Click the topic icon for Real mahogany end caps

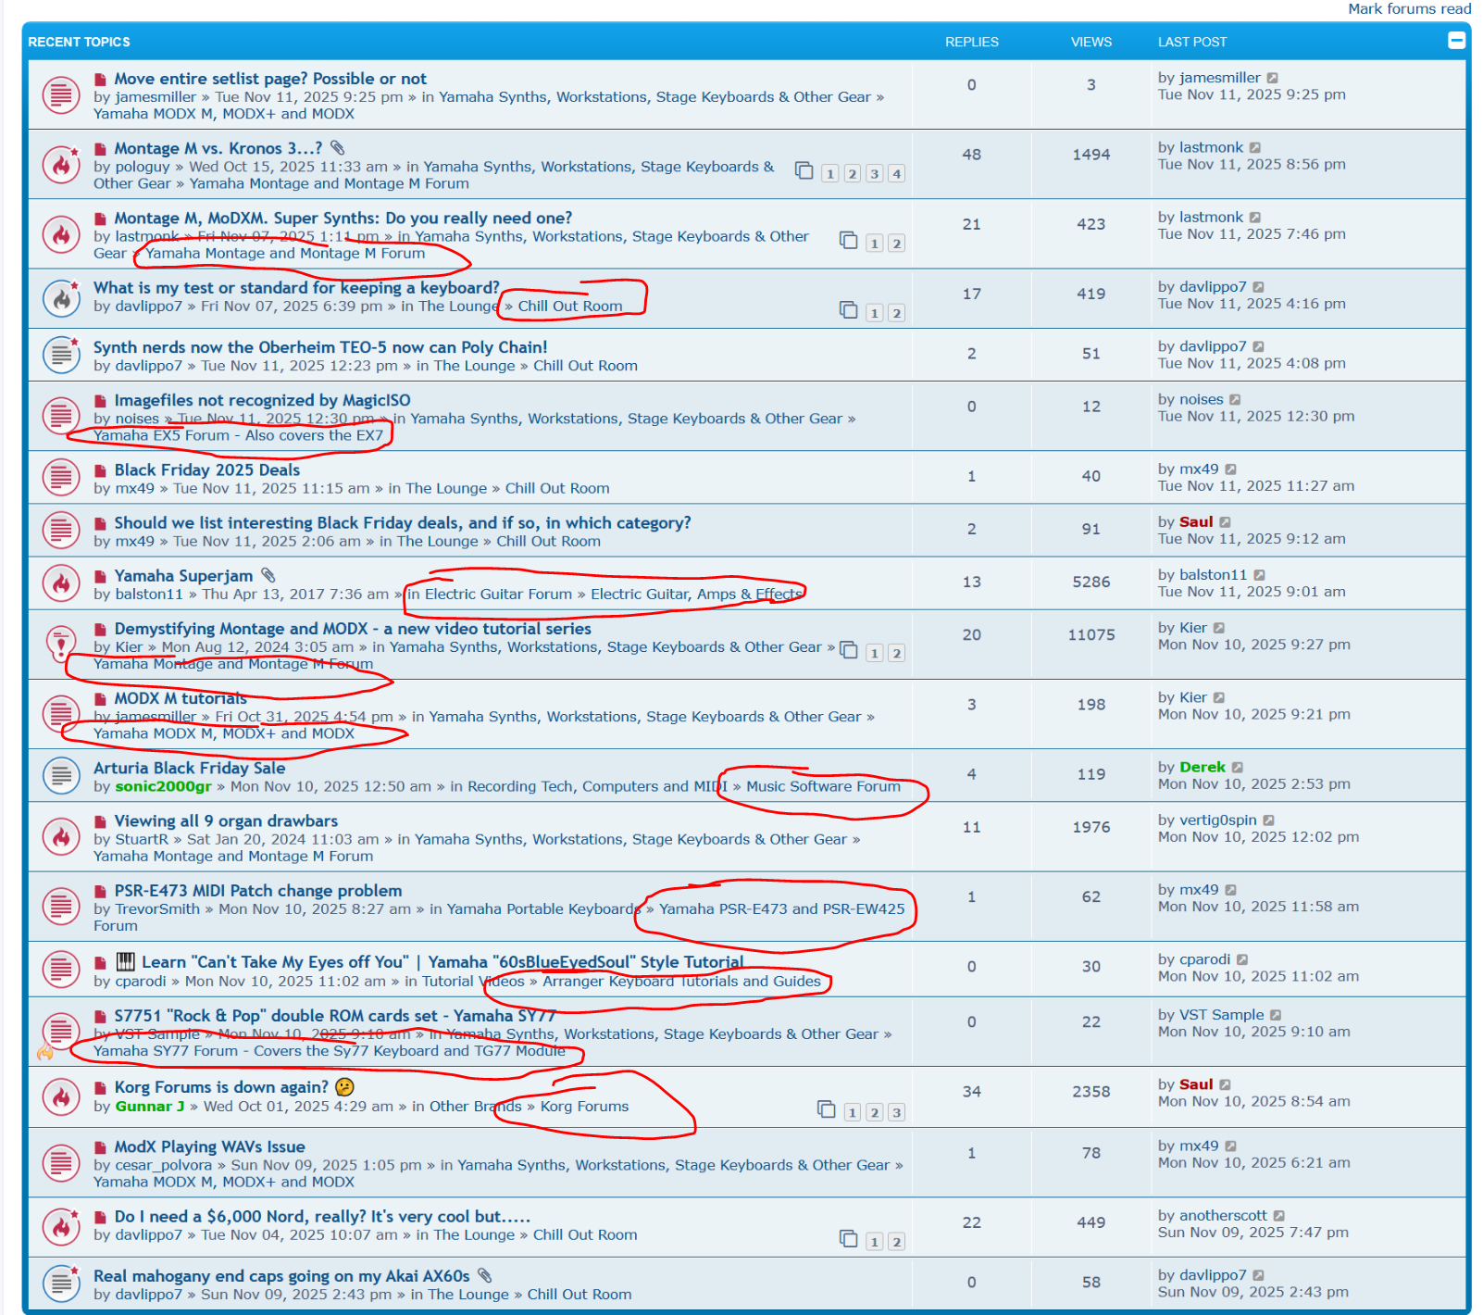[x=61, y=1284]
